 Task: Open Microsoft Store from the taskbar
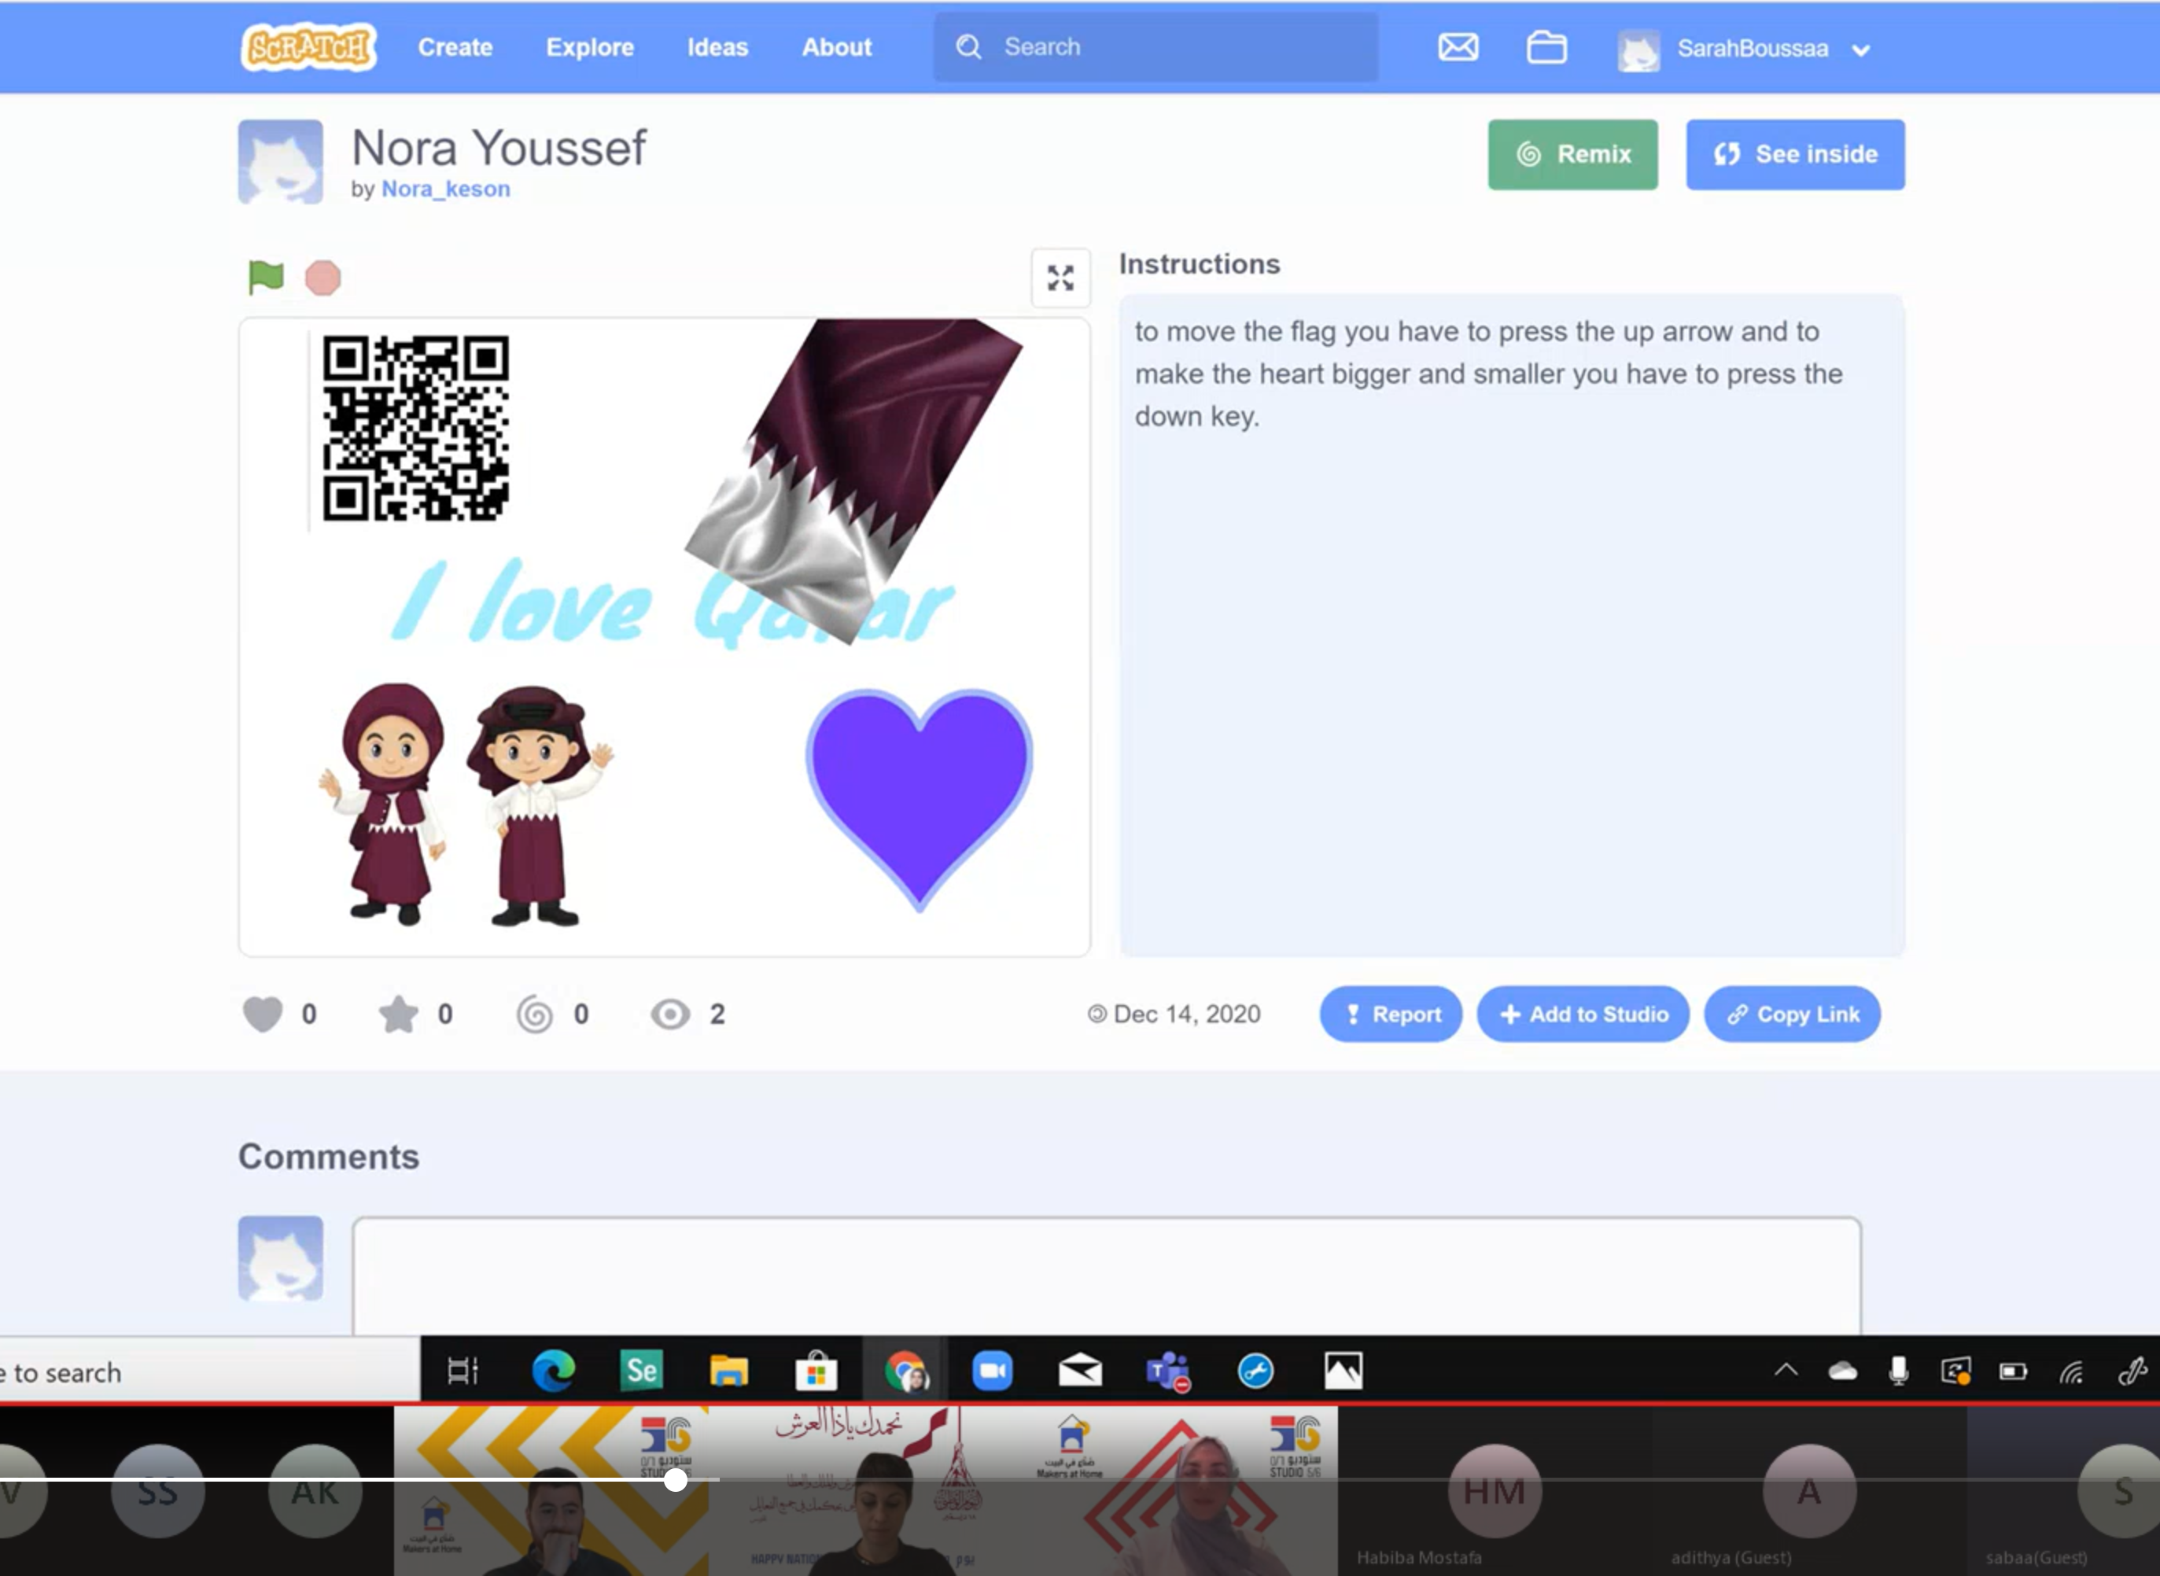click(816, 1371)
